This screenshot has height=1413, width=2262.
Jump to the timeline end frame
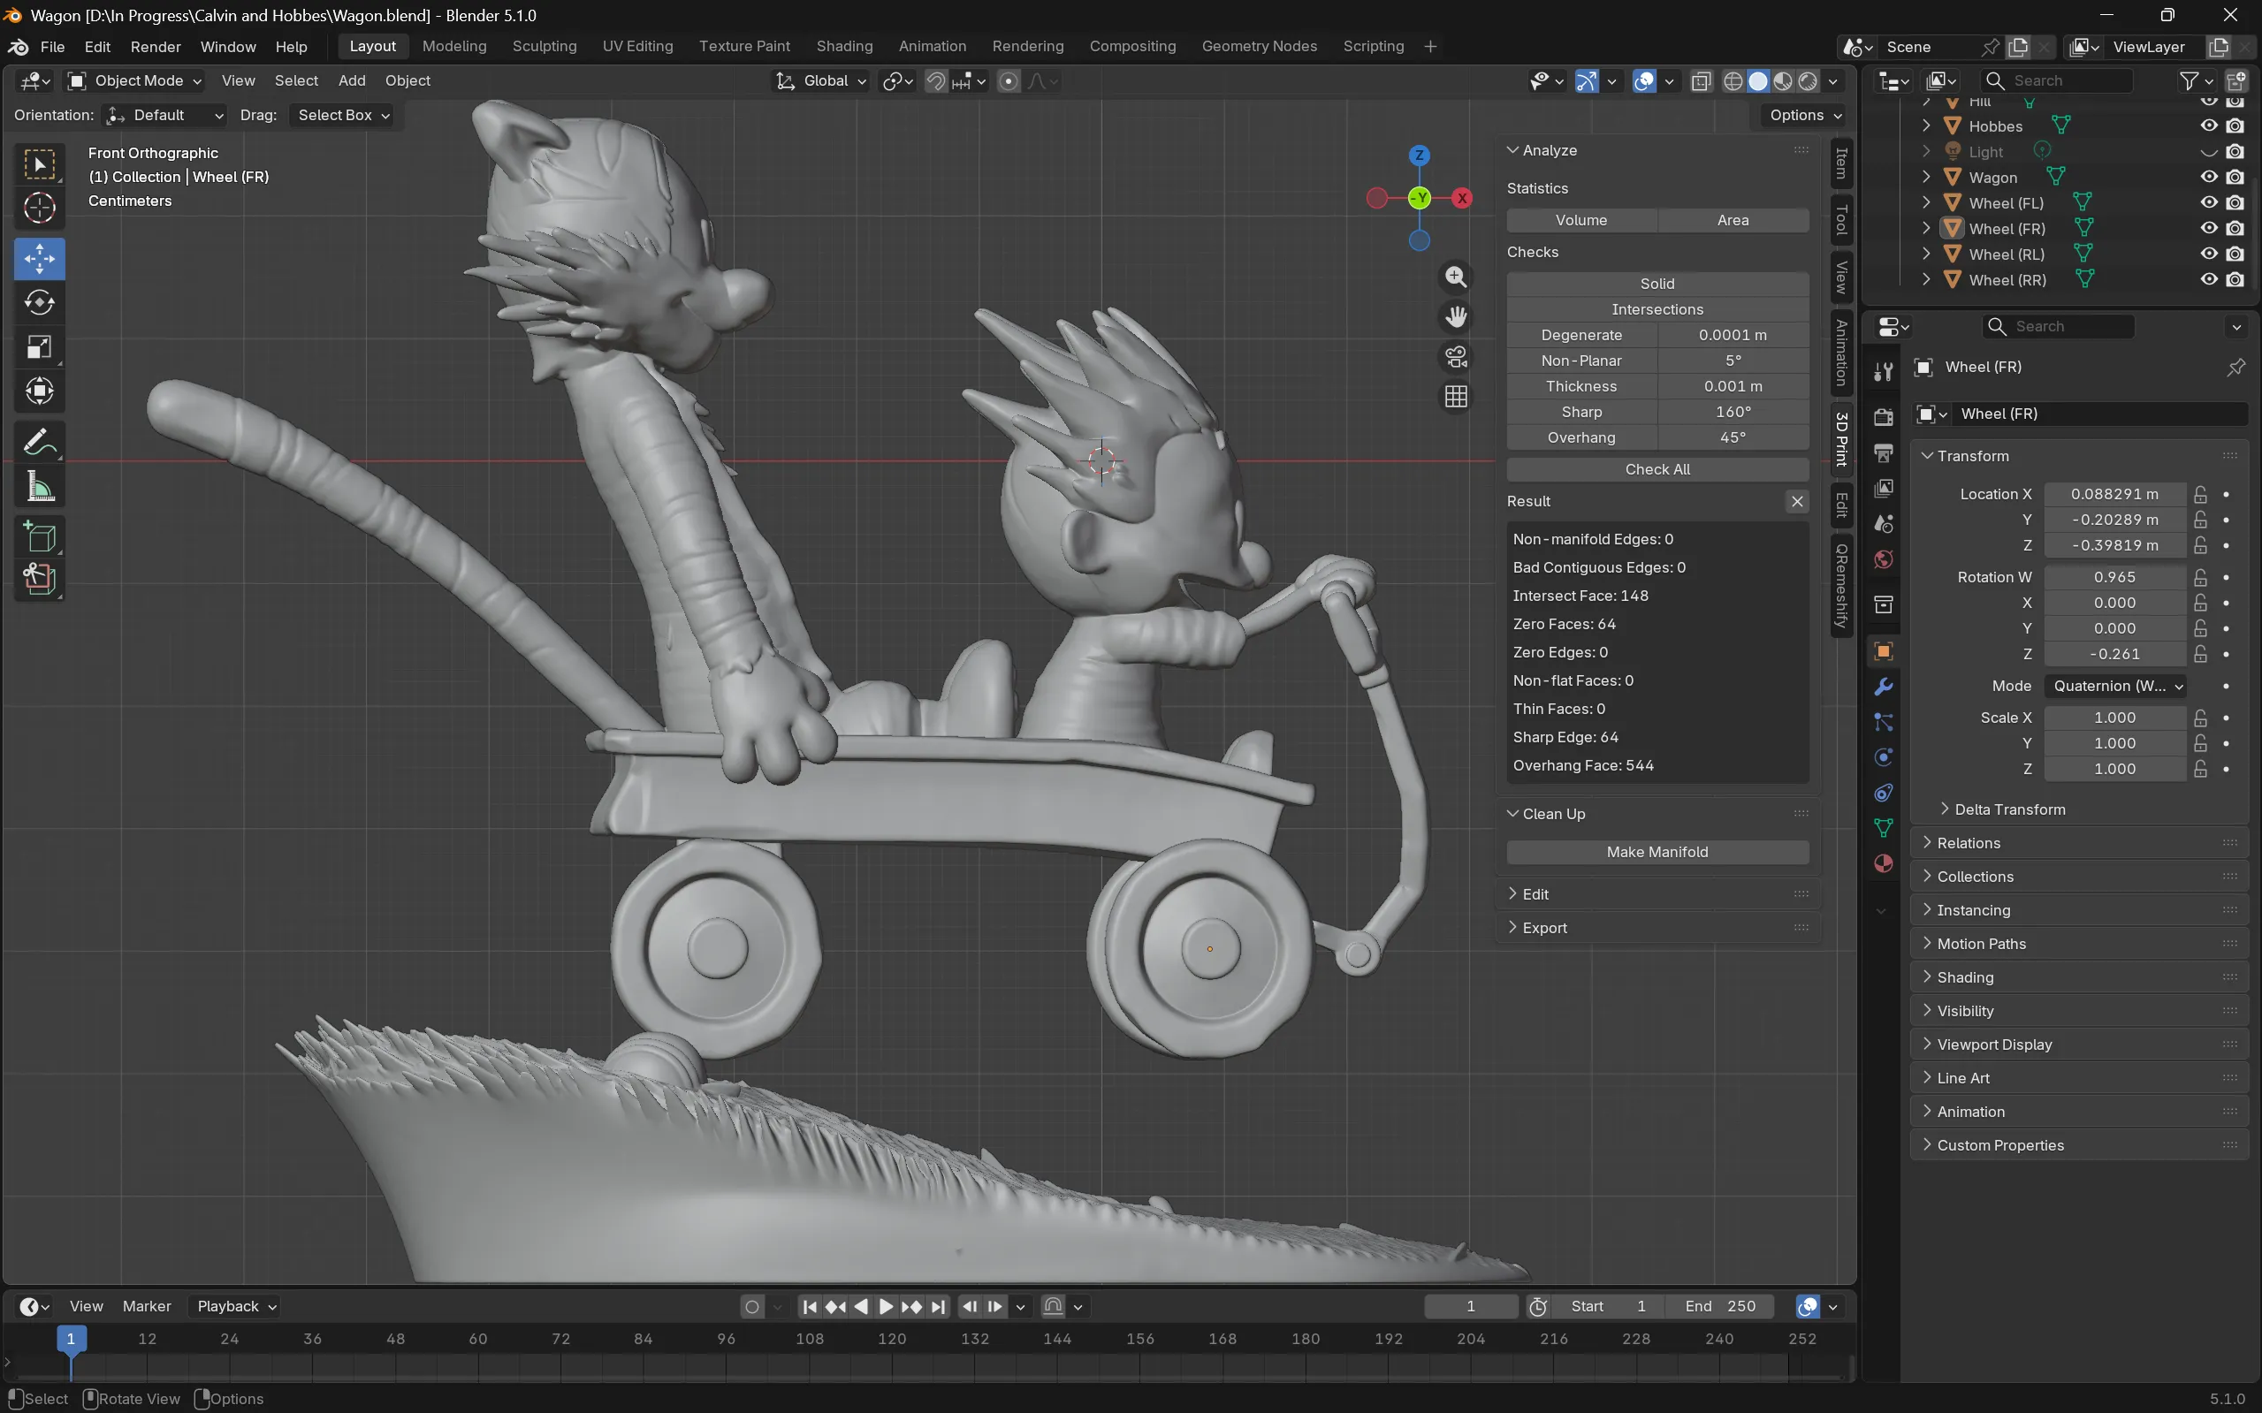pos(939,1306)
